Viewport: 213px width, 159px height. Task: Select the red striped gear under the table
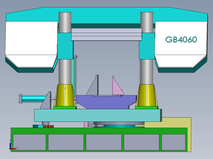pos(48,127)
